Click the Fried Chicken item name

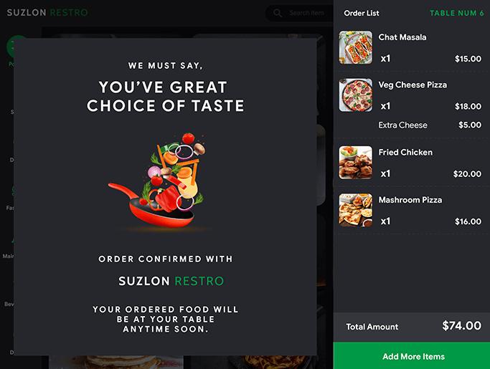click(x=405, y=152)
